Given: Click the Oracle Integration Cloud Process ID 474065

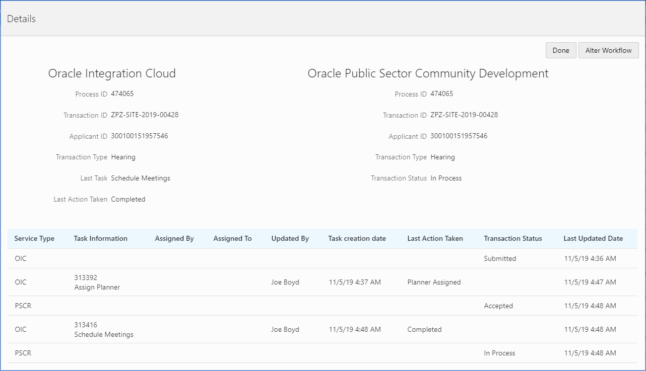Looking at the screenshot, I should click(x=122, y=94).
